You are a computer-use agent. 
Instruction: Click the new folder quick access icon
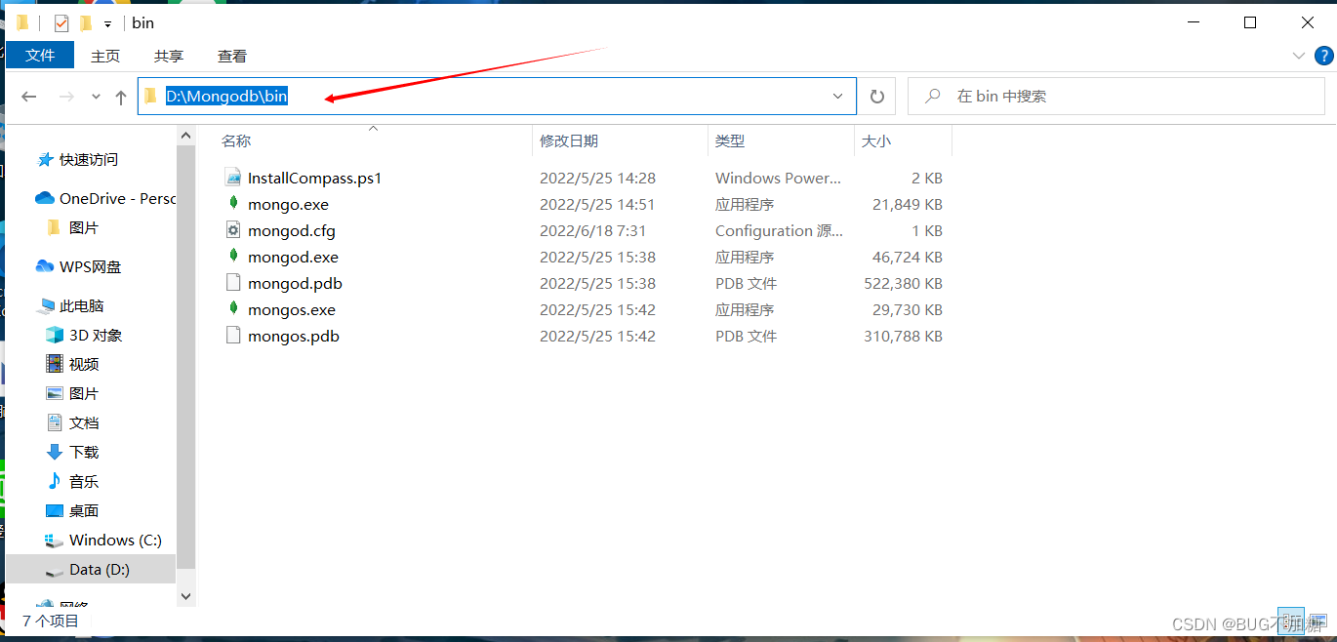pos(85,23)
